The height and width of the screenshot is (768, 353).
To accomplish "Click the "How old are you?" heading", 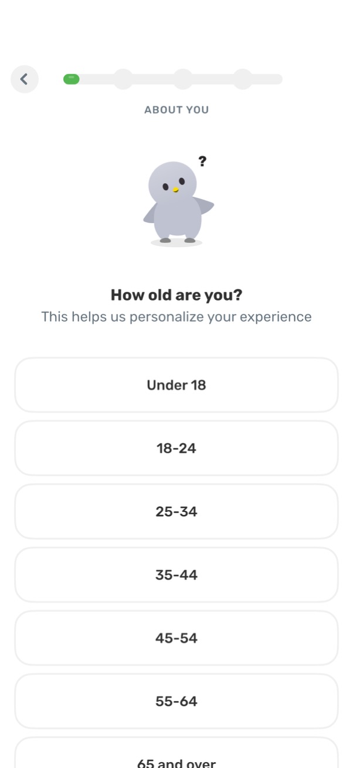I will pos(176,295).
